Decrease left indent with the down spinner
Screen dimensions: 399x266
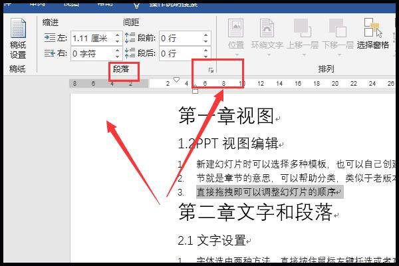point(117,41)
